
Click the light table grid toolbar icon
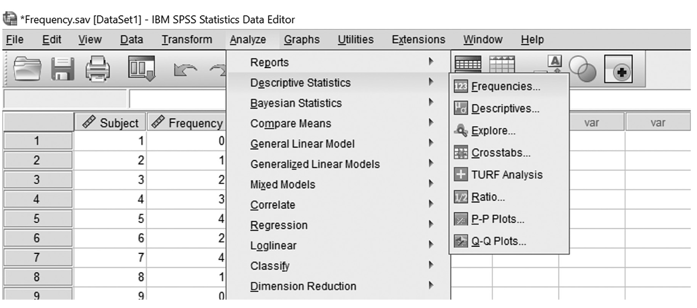click(x=502, y=64)
